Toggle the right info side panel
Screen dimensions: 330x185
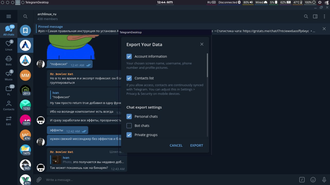[x=315, y=16]
